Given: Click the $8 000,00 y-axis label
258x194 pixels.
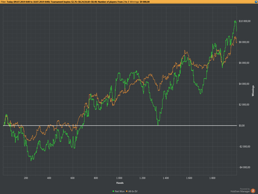Looking at the screenshot, I should click(x=244, y=42).
